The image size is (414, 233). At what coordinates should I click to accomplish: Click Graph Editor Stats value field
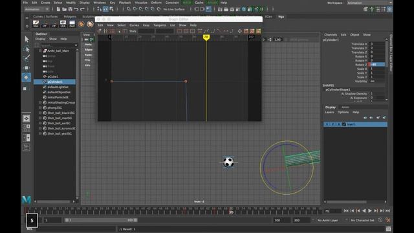click(146, 31)
